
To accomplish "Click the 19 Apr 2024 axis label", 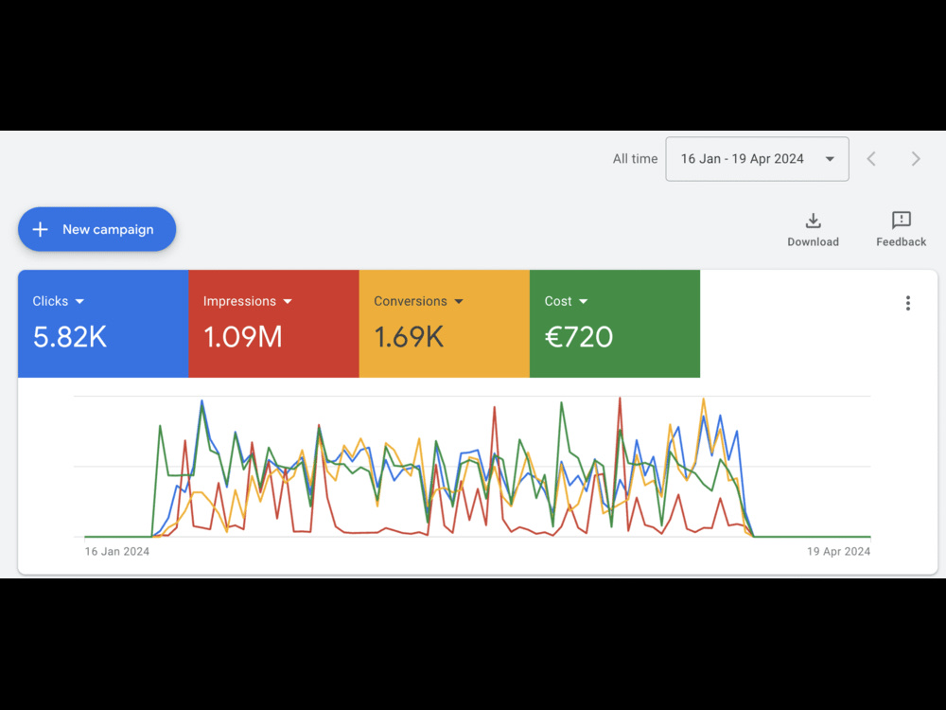I will [838, 551].
